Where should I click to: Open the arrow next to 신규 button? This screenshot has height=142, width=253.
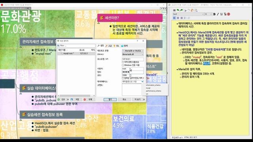click(68, 100)
